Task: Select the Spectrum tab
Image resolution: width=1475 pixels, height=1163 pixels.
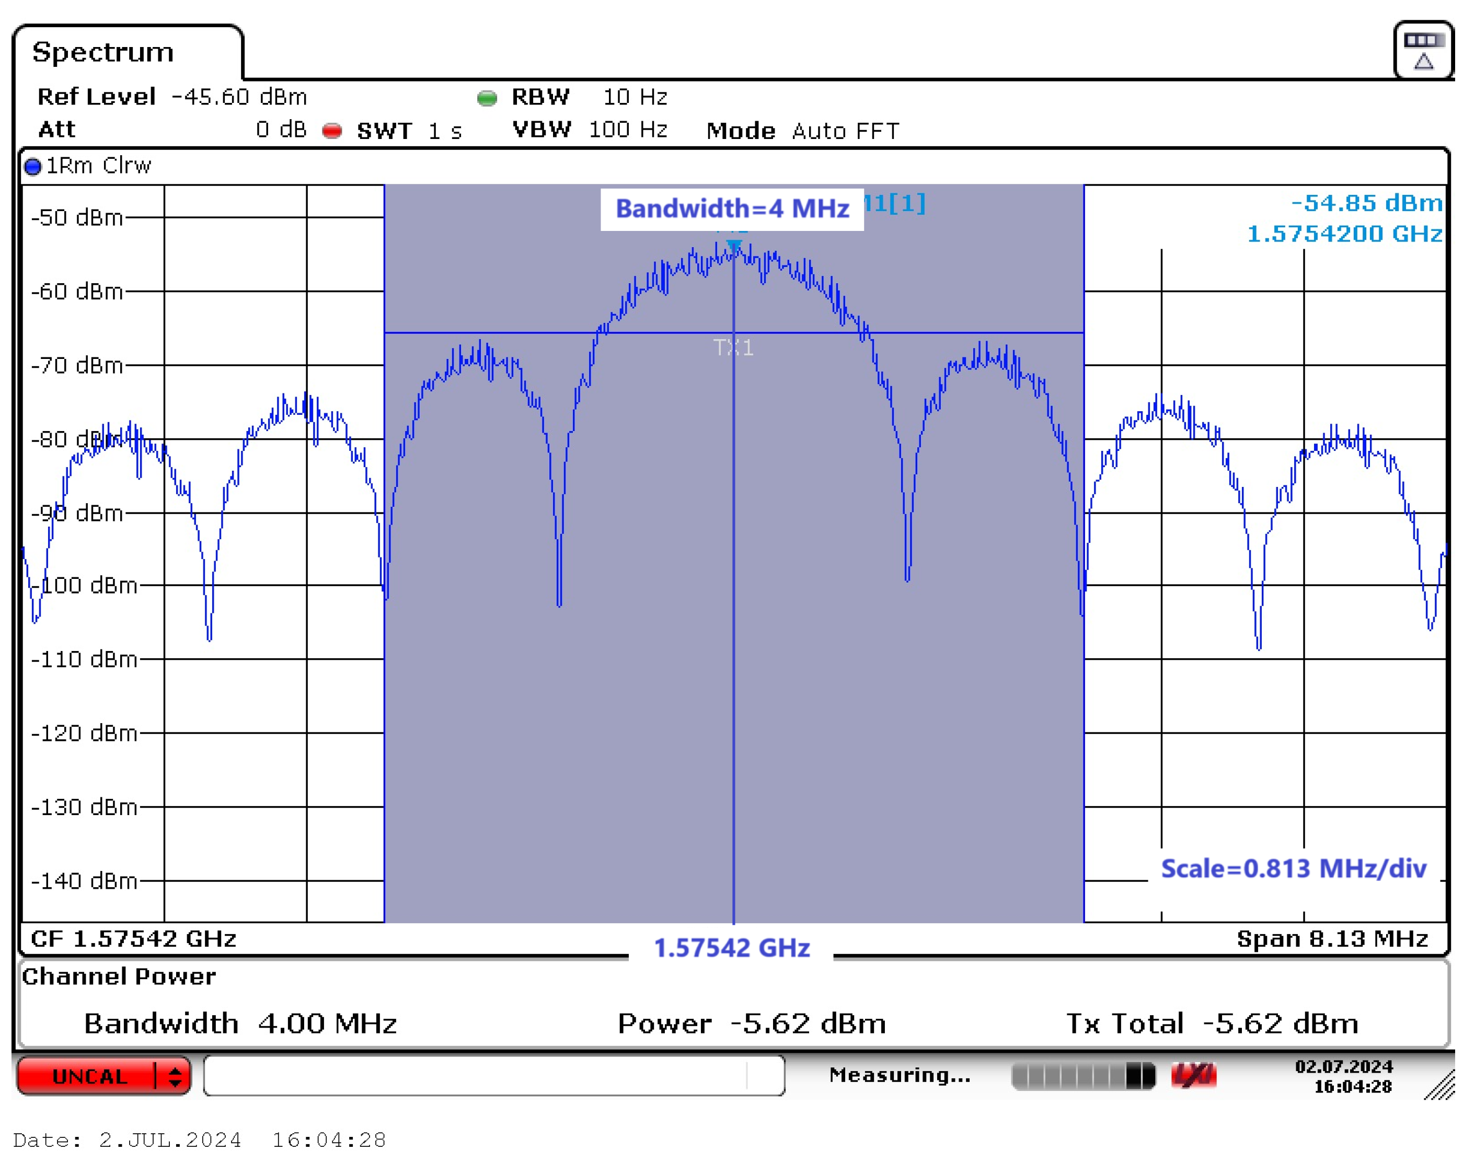Action: pyautogui.click(x=103, y=52)
